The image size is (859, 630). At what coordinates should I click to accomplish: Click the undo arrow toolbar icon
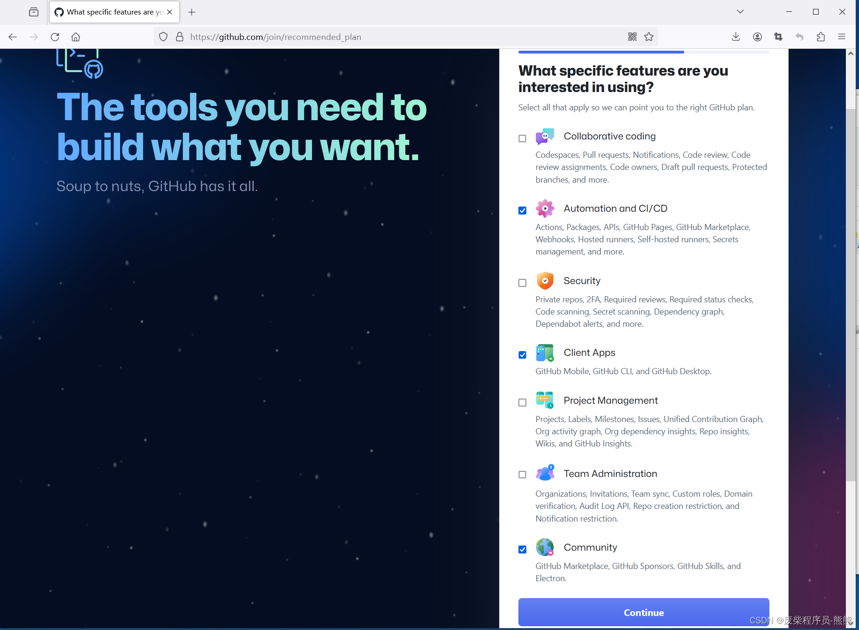pyautogui.click(x=799, y=37)
